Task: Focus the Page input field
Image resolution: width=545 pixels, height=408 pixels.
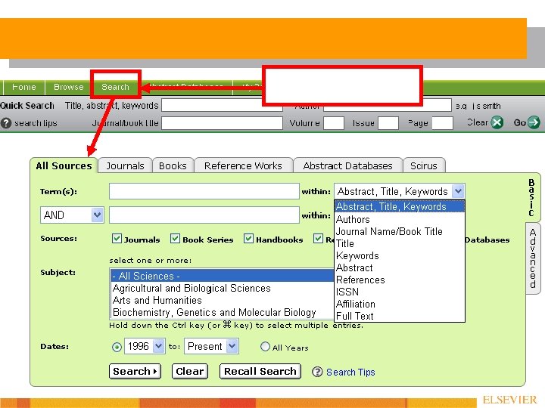Action: click(443, 123)
